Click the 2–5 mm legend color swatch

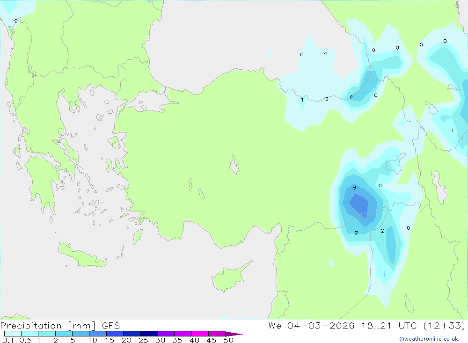(x=64, y=334)
